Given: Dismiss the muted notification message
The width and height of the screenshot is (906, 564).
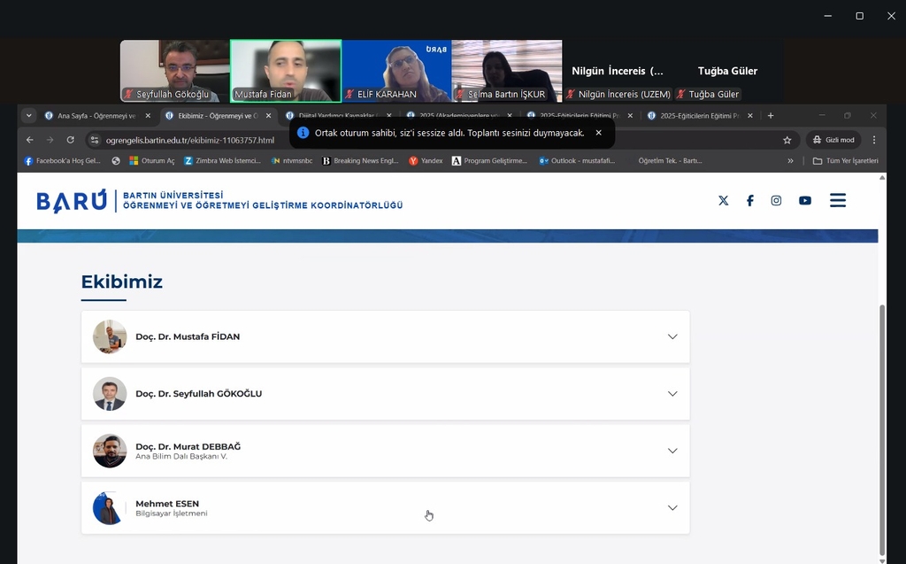Looking at the screenshot, I should click(x=598, y=133).
